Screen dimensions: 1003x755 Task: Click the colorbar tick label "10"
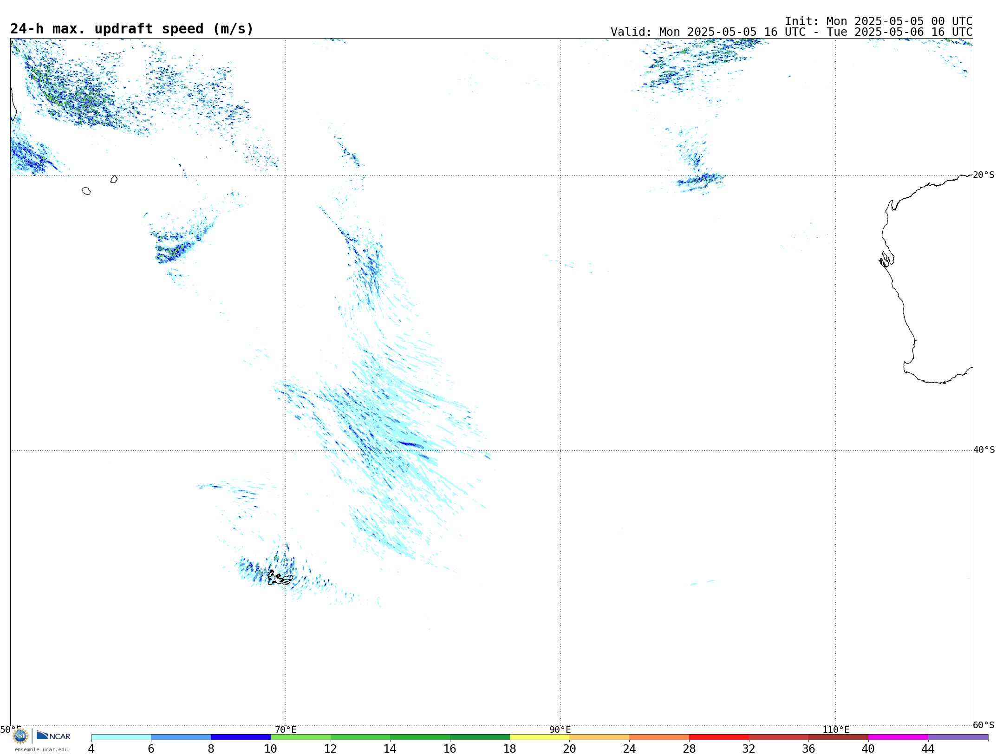coord(271,748)
